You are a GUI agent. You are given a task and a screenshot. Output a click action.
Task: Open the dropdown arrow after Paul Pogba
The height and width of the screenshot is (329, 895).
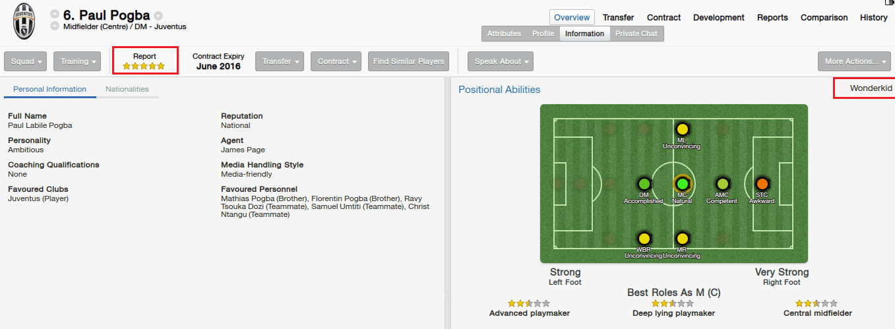158,15
